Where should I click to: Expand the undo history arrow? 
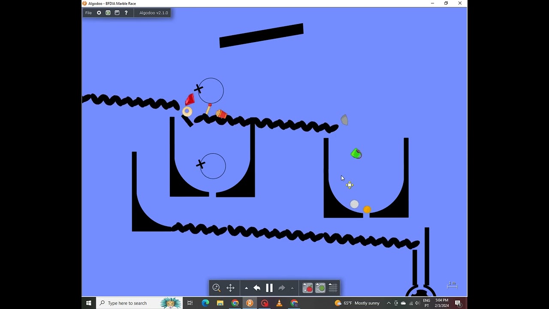click(x=246, y=288)
